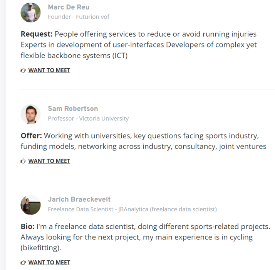Click the 'Founder - Futurion vof' subtitle

click(79, 17)
